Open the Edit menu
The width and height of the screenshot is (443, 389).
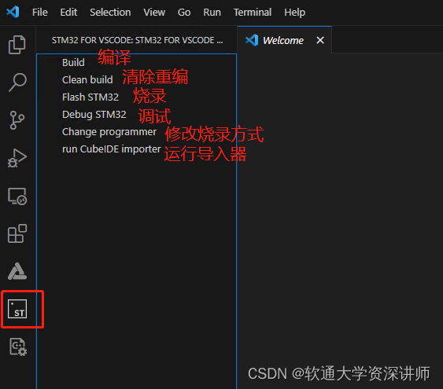coord(68,12)
